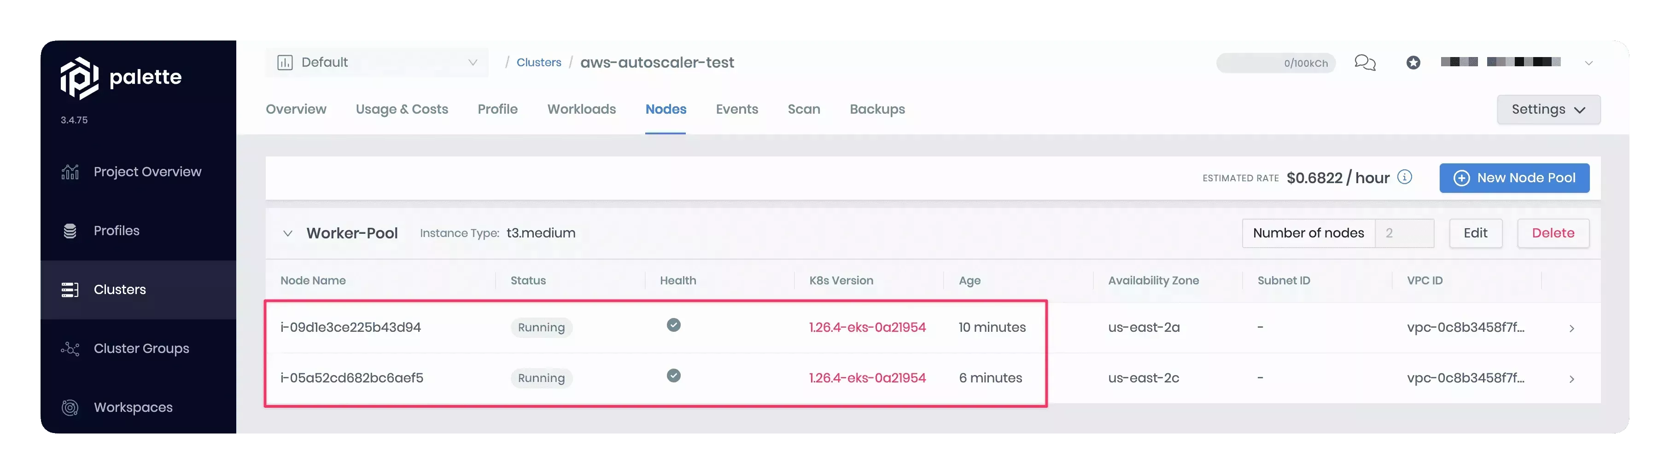Open the Default project dropdown
This screenshot has width=1670, height=474.
[473, 63]
